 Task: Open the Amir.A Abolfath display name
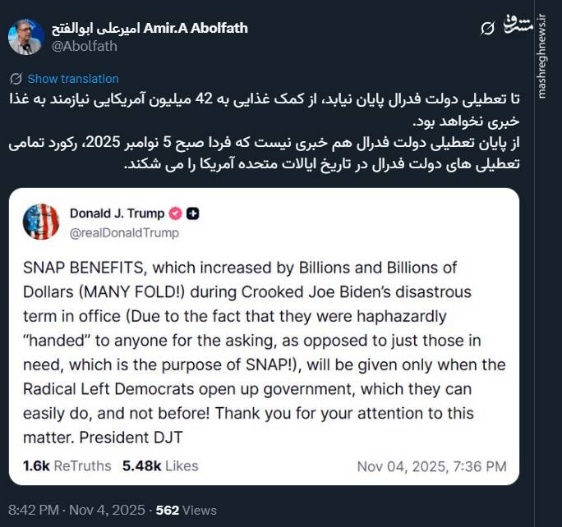click(x=150, y=28)
